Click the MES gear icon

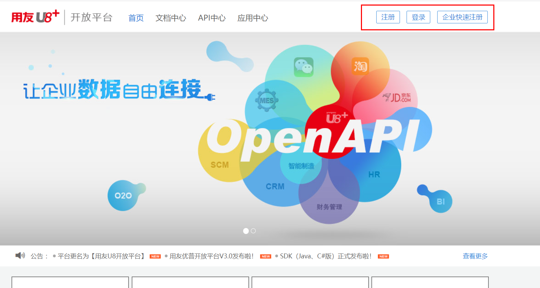[267, 100]
